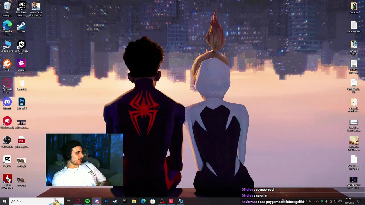The height and width of the screenshot is (205, 365).
Task: Launch CapCut from the desktop
Action: pos(7,161)
